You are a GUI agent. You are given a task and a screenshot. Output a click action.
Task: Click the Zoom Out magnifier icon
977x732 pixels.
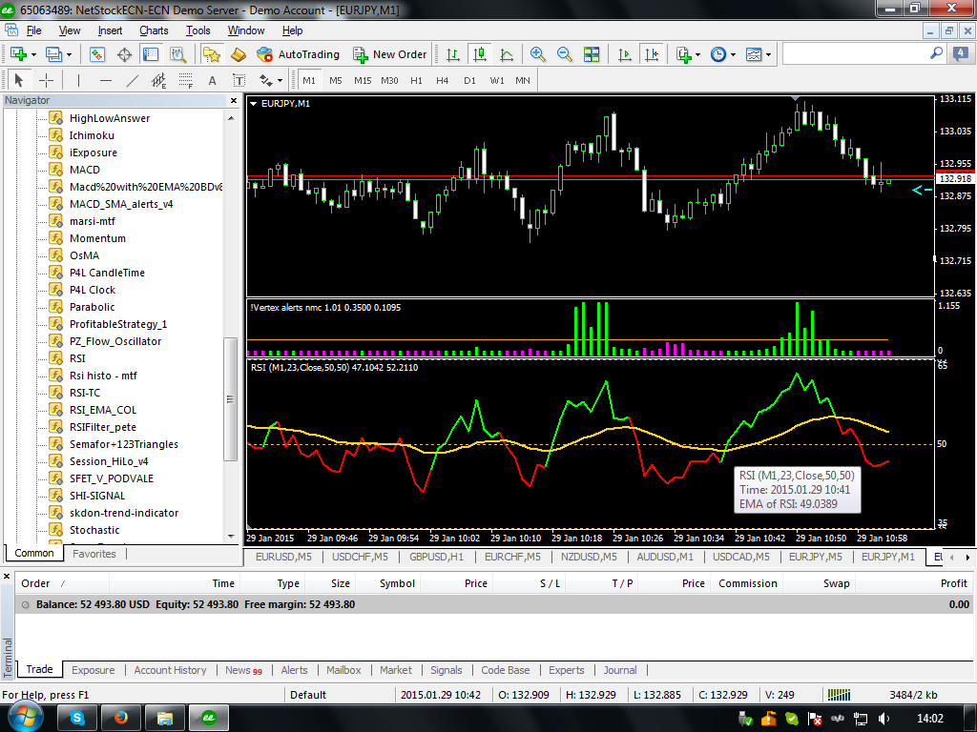click(x=564, y=54)
